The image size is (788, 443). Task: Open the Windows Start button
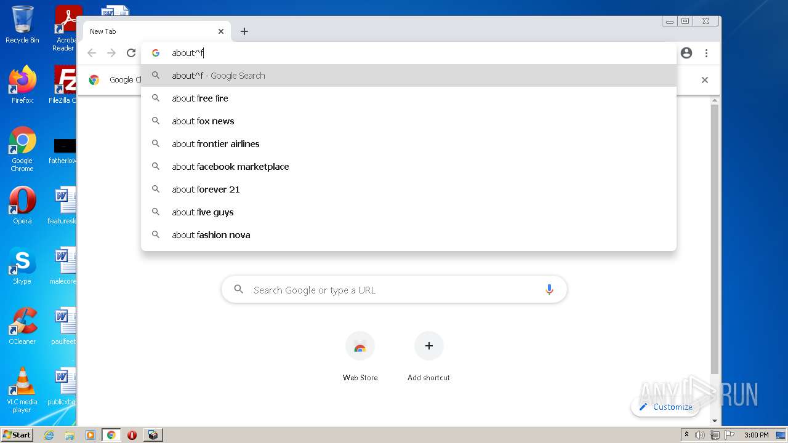[17, 434]
